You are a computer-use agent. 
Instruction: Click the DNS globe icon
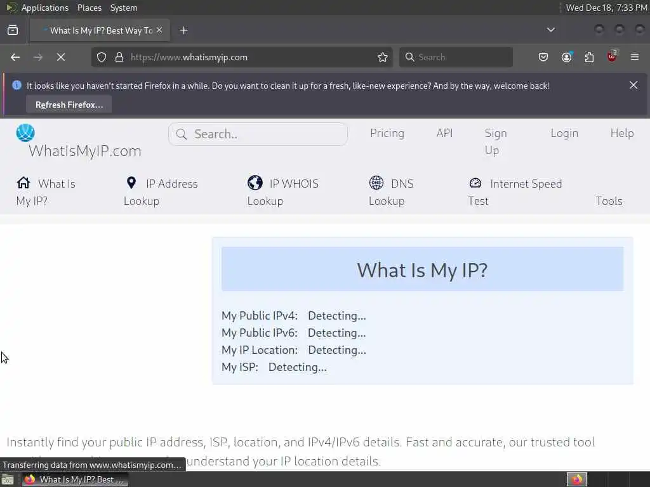tap(376, 183)
